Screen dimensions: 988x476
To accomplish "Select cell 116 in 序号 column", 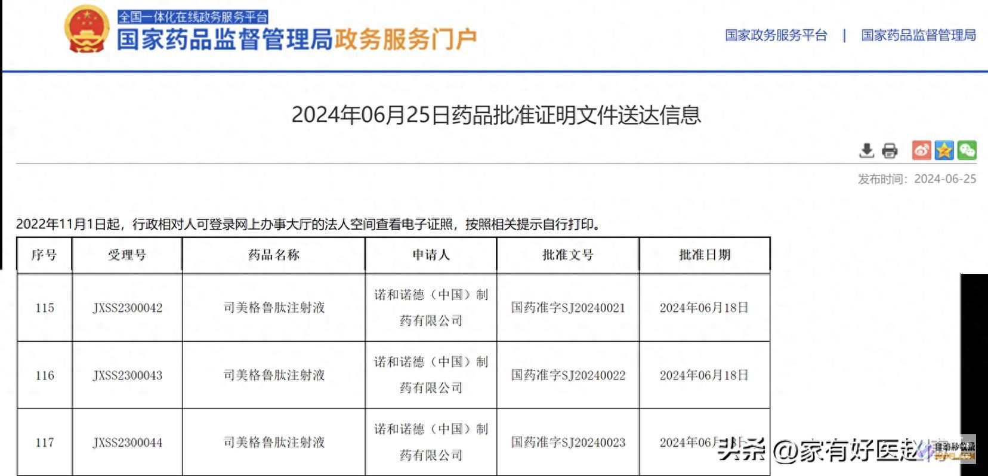I will 45,375.
